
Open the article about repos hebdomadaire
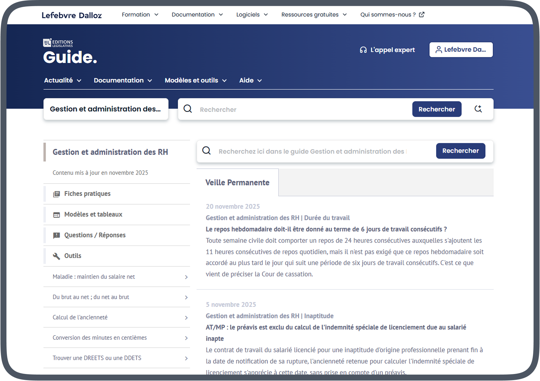(326, 229)
